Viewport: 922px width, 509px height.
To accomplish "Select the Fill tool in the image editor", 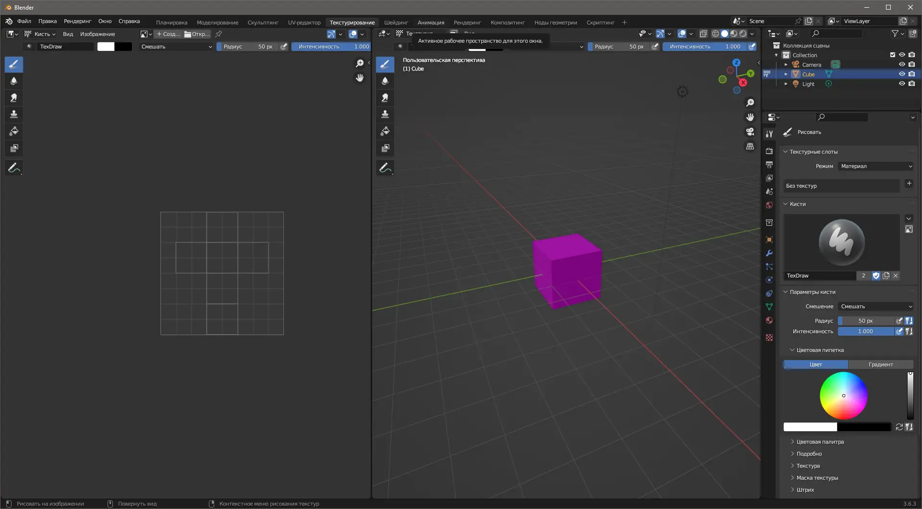I will (14, 131).
